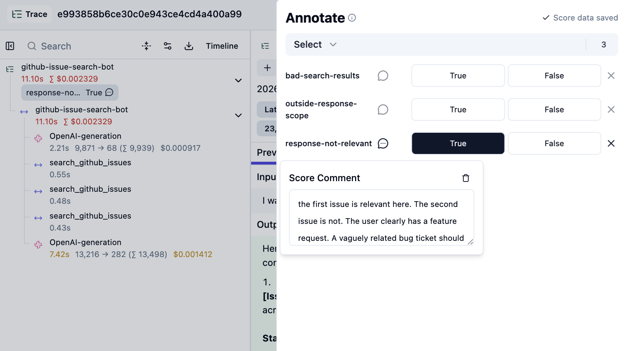Image resolution: width=626 pixels, height=351 pixels.
Task: Download the trace using the export icon
Action: click(189, 46)
